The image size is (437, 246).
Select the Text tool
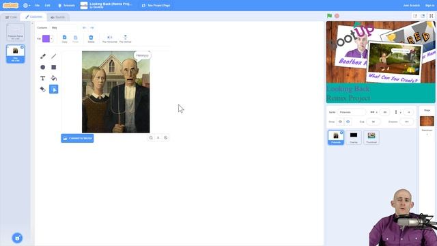(x=42, y=79)
